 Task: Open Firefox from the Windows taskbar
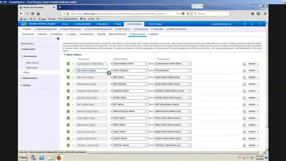click(59, 158)
